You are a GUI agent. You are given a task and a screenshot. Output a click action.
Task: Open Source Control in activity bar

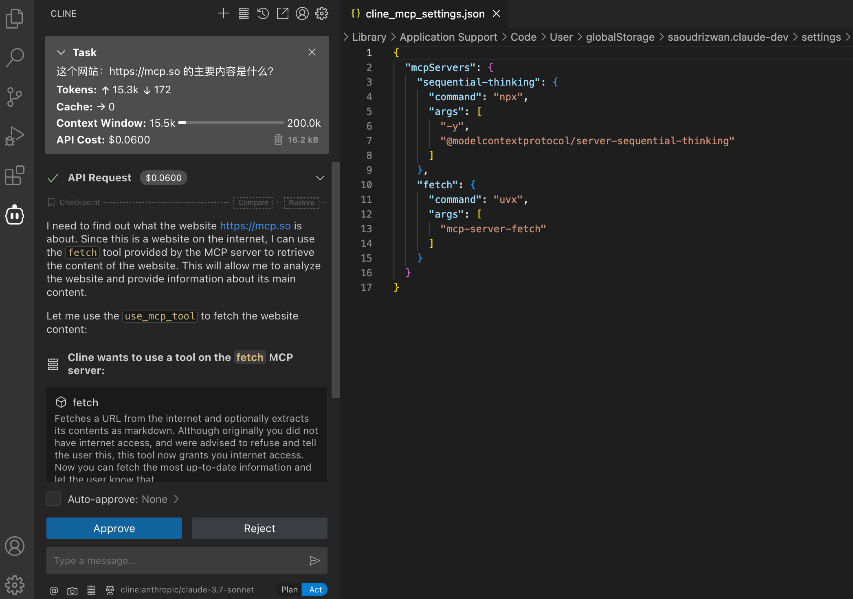(15, 97)
